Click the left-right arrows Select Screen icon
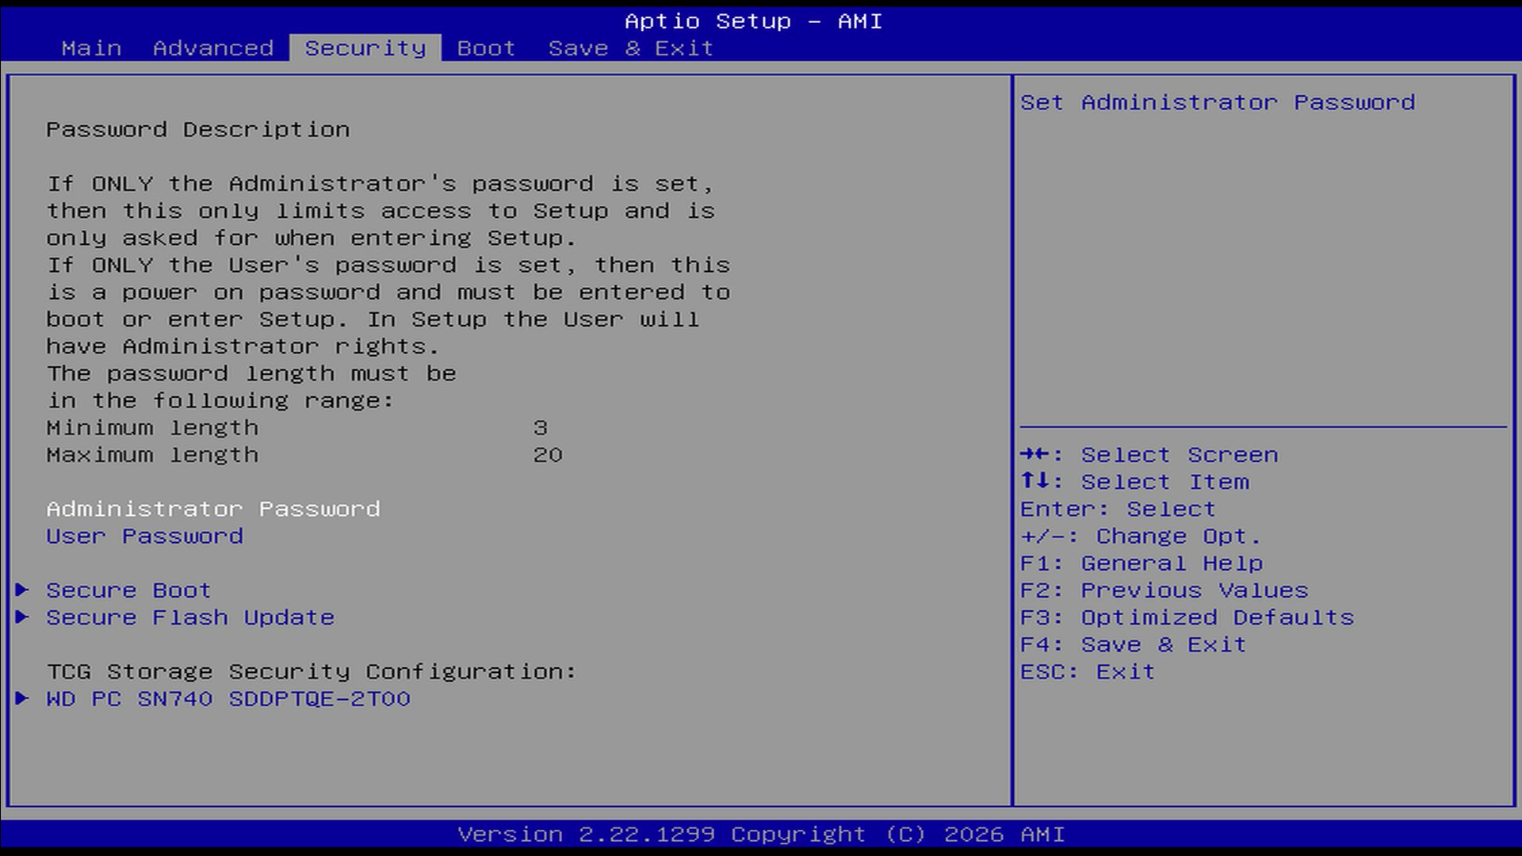Image resolution: width=1522 pixels, height=856 pixels. [x=1035, y=454]
